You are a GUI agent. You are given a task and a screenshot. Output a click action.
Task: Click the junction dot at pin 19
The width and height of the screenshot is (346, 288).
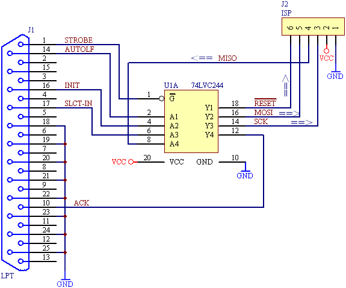click(65, 144)
